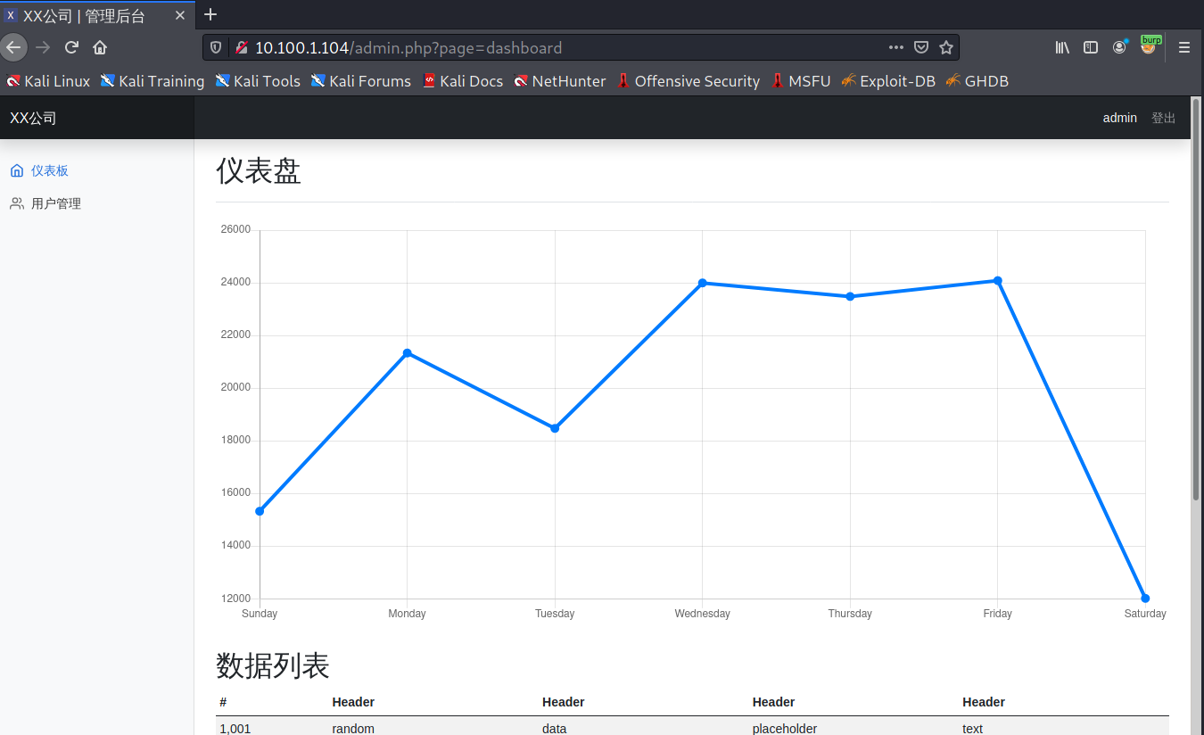1204x735 pixels.
Task: Click the browser reload button
Action: (x=71, y=47)
